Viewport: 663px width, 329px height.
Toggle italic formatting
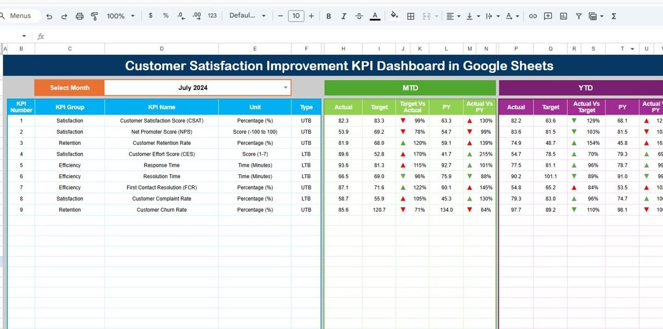click(344, 16)
